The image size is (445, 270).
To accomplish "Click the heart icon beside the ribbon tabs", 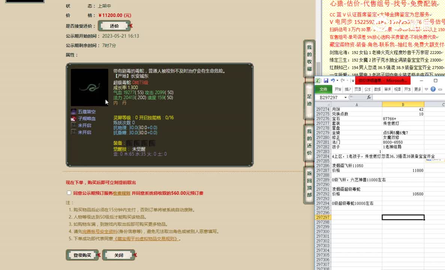I will click(x=426, y=89).
